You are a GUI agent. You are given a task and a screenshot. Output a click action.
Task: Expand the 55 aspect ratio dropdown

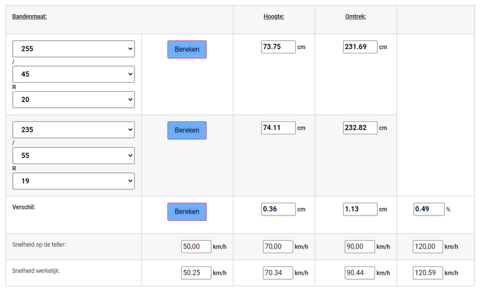73,155
